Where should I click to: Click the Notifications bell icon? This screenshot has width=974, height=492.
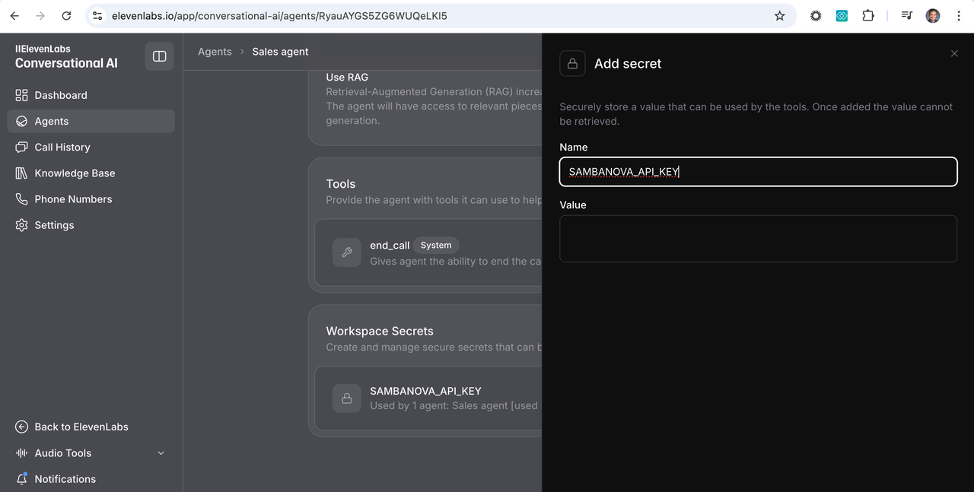pyautogui.click(x=21, y=478)
